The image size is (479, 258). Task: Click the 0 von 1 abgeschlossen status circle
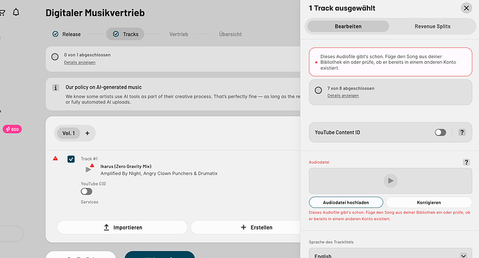[55, 57]
